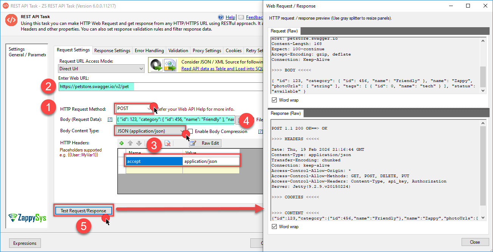Uncheck Word wrap under Response (Raw)
The image size is (493, 252).
pos(275,227)
